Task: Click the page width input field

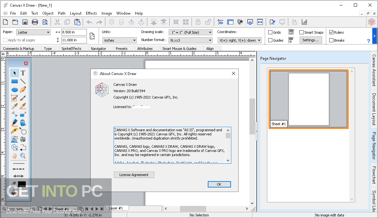Action: coord(74,32)
